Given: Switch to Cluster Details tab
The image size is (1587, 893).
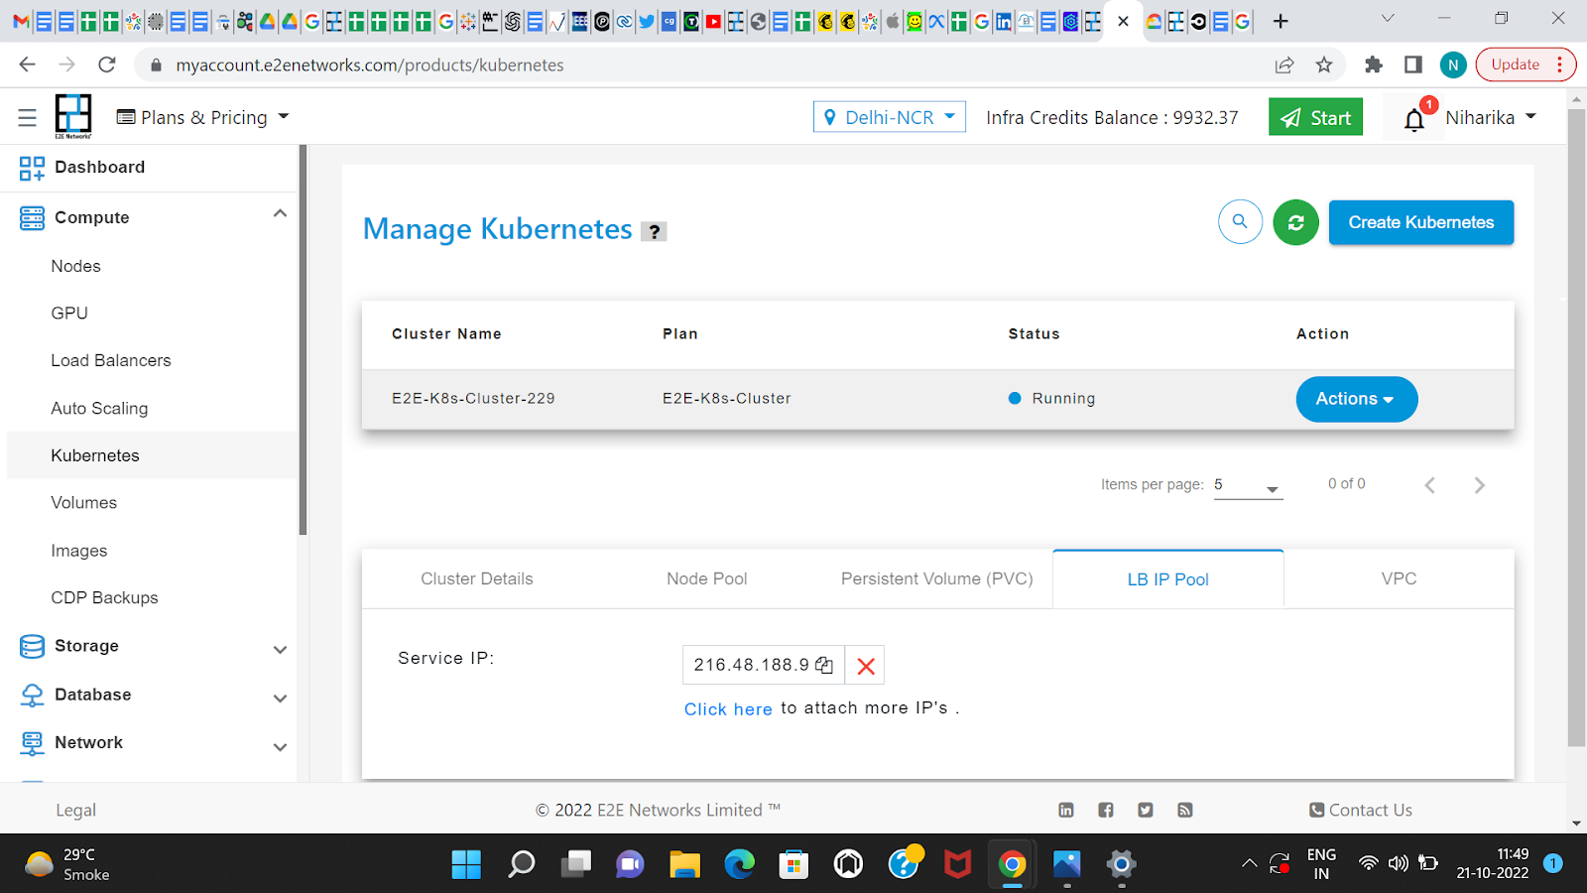Looking at the screenshot, I should coord(477,578).
